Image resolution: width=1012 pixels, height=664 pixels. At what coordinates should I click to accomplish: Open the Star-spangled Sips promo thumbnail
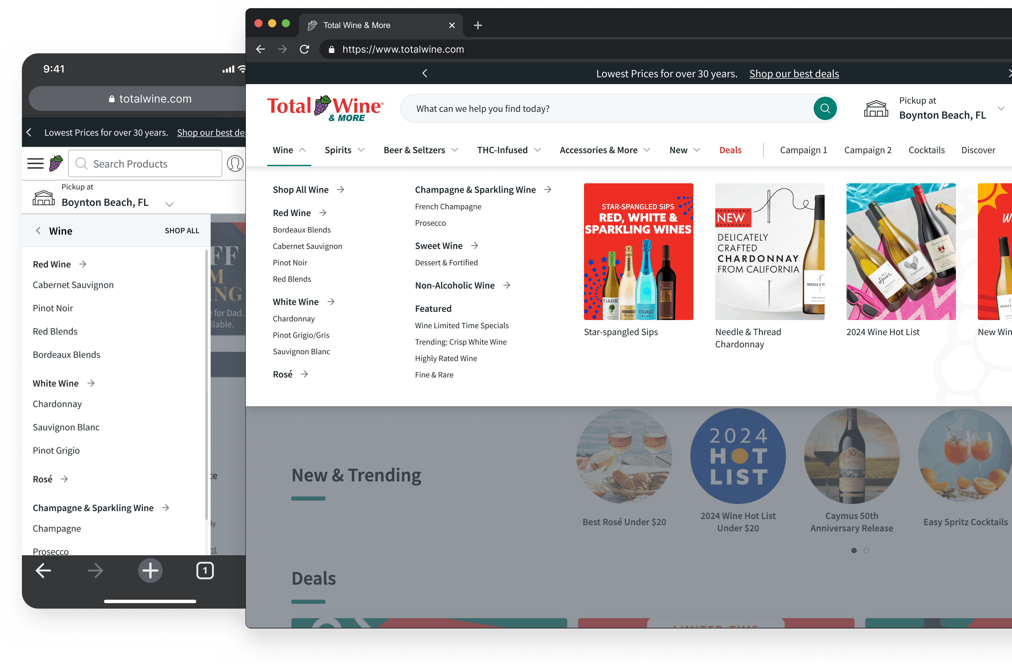click(638, 251)
